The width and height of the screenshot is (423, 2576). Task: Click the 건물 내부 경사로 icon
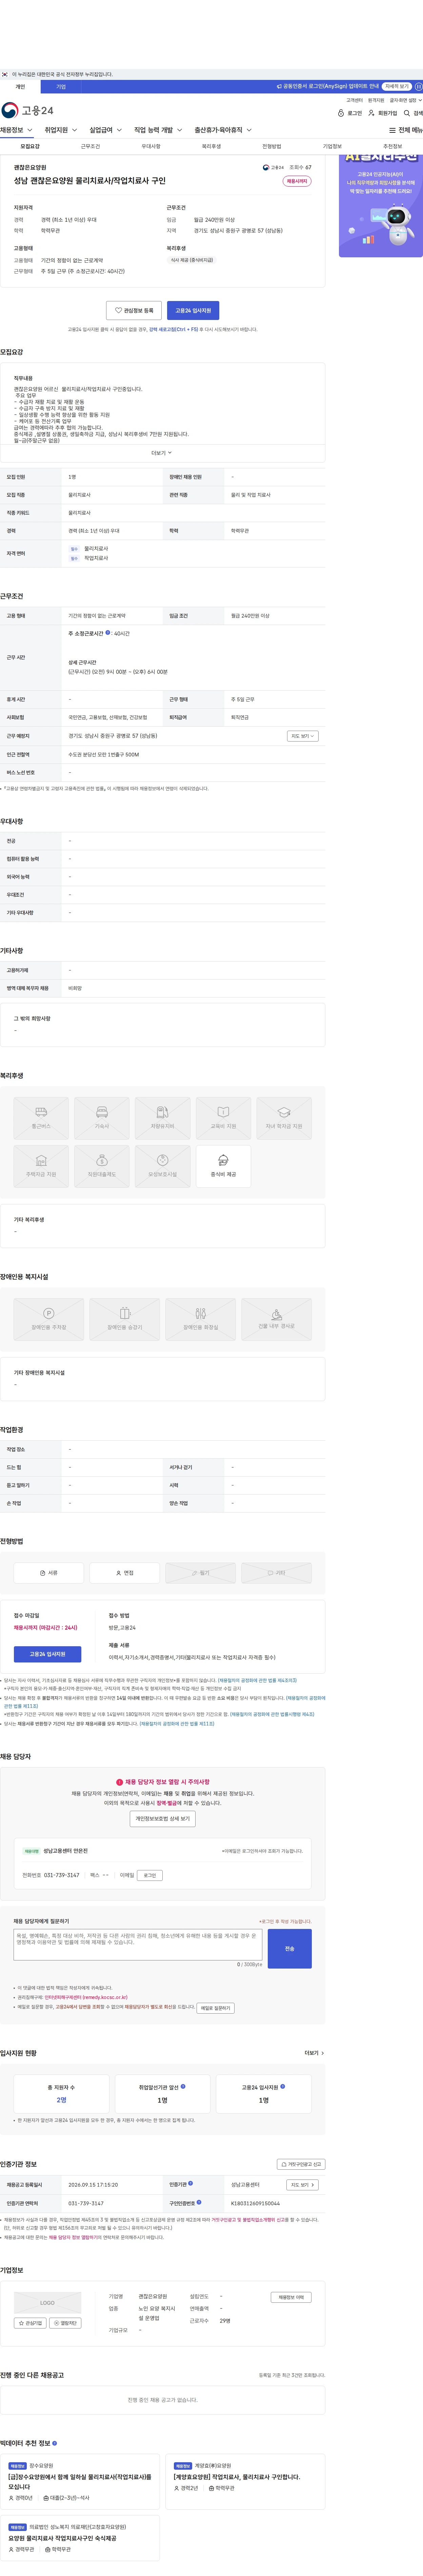coord(276,1319)
